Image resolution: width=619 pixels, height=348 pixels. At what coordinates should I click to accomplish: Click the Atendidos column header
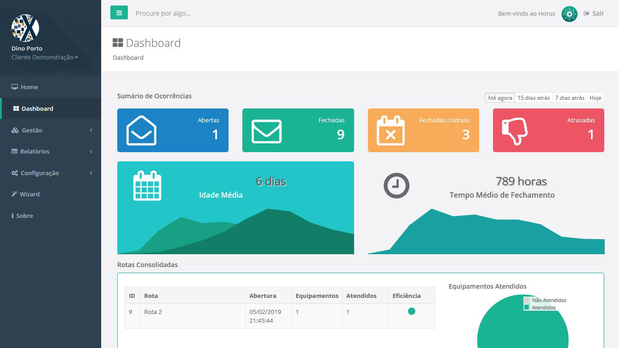point(365,296)
